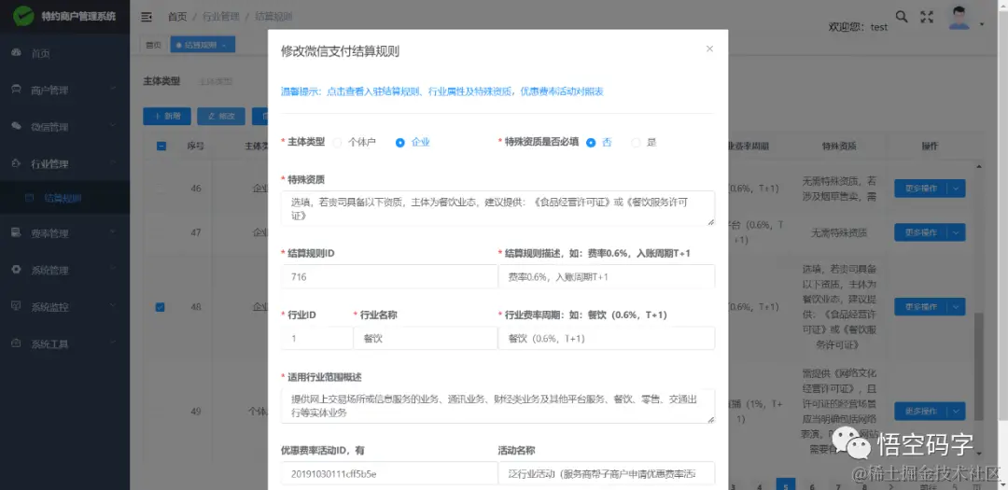Expand 费率管理 sidebar menu

(x=64, y=233)
